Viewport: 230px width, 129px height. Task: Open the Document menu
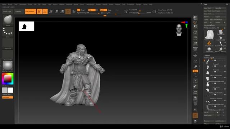tap(23, 4)
